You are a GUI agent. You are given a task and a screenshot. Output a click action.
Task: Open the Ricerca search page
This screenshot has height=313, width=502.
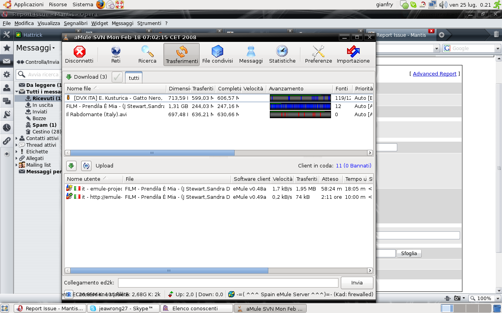tap(147, 54)
